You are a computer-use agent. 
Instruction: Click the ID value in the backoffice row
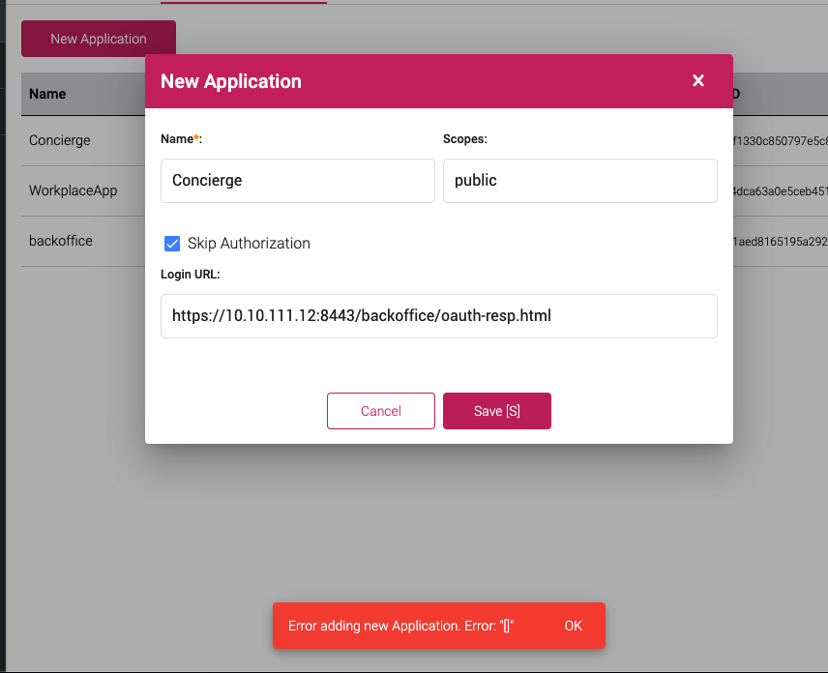(x=780, y=241)
